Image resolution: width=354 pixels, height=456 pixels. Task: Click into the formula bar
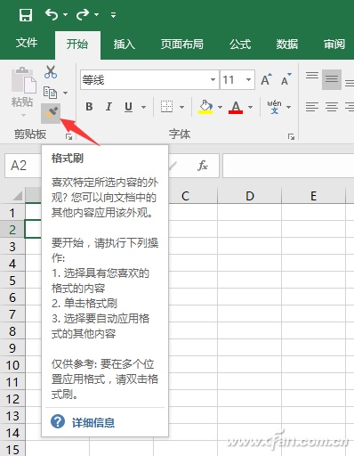(288, 166)
